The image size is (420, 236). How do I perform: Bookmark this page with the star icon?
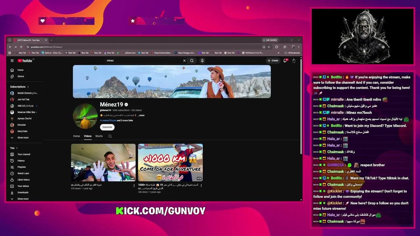(269, 47)
